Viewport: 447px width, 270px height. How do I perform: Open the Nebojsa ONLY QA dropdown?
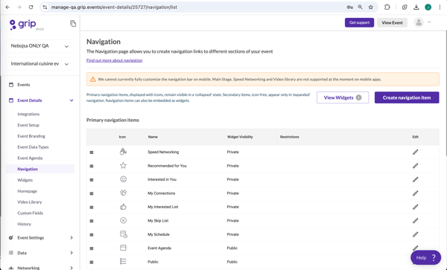(x=39, y=46)
